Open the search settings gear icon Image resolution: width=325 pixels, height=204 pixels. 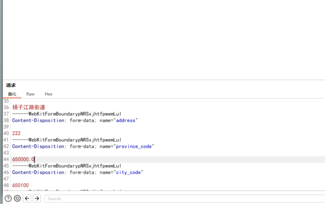click(x=17, y=199)
